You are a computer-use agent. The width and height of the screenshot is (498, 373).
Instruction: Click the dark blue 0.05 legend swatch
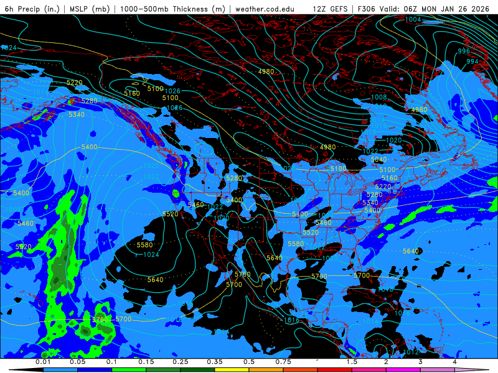[x=95, y=370]
